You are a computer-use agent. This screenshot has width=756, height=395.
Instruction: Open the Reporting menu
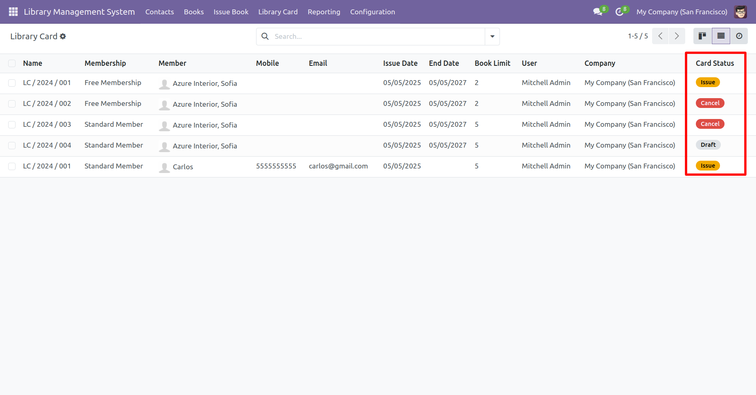point(324,12)
